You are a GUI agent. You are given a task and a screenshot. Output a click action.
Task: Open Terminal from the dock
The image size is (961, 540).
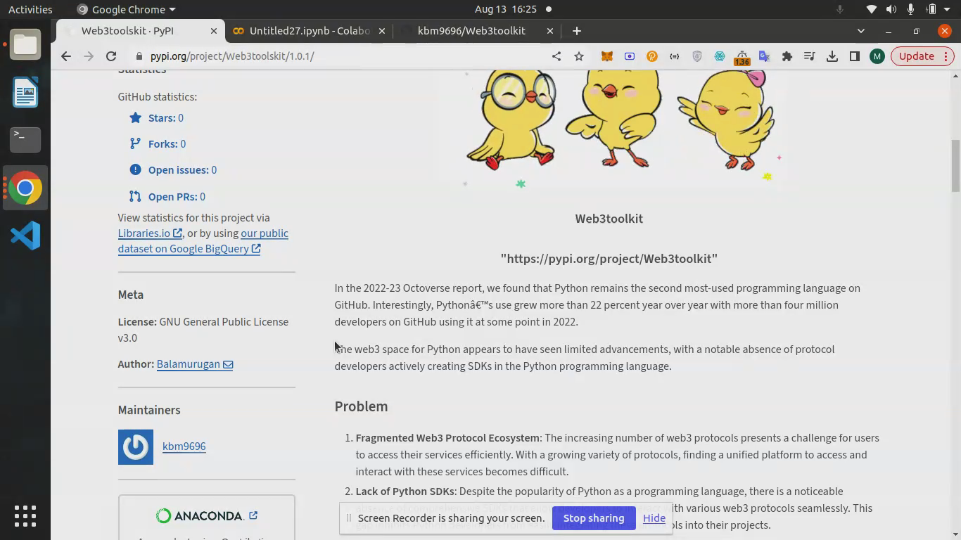(25, 140)
